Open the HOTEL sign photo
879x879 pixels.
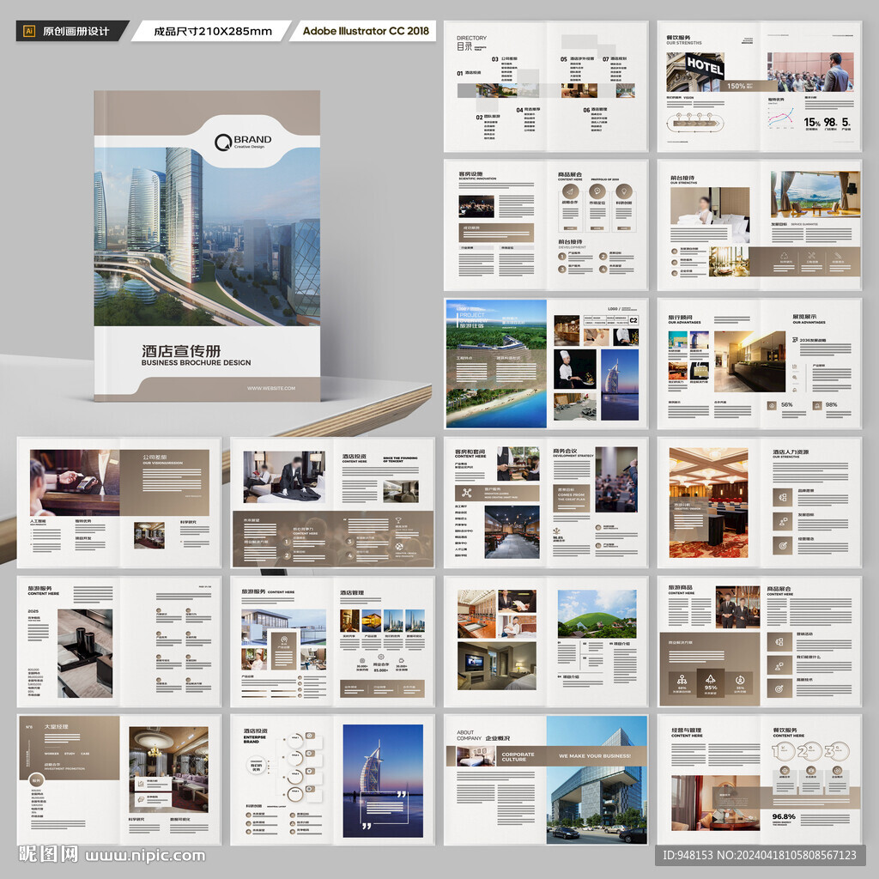click(x=695, y=72)
